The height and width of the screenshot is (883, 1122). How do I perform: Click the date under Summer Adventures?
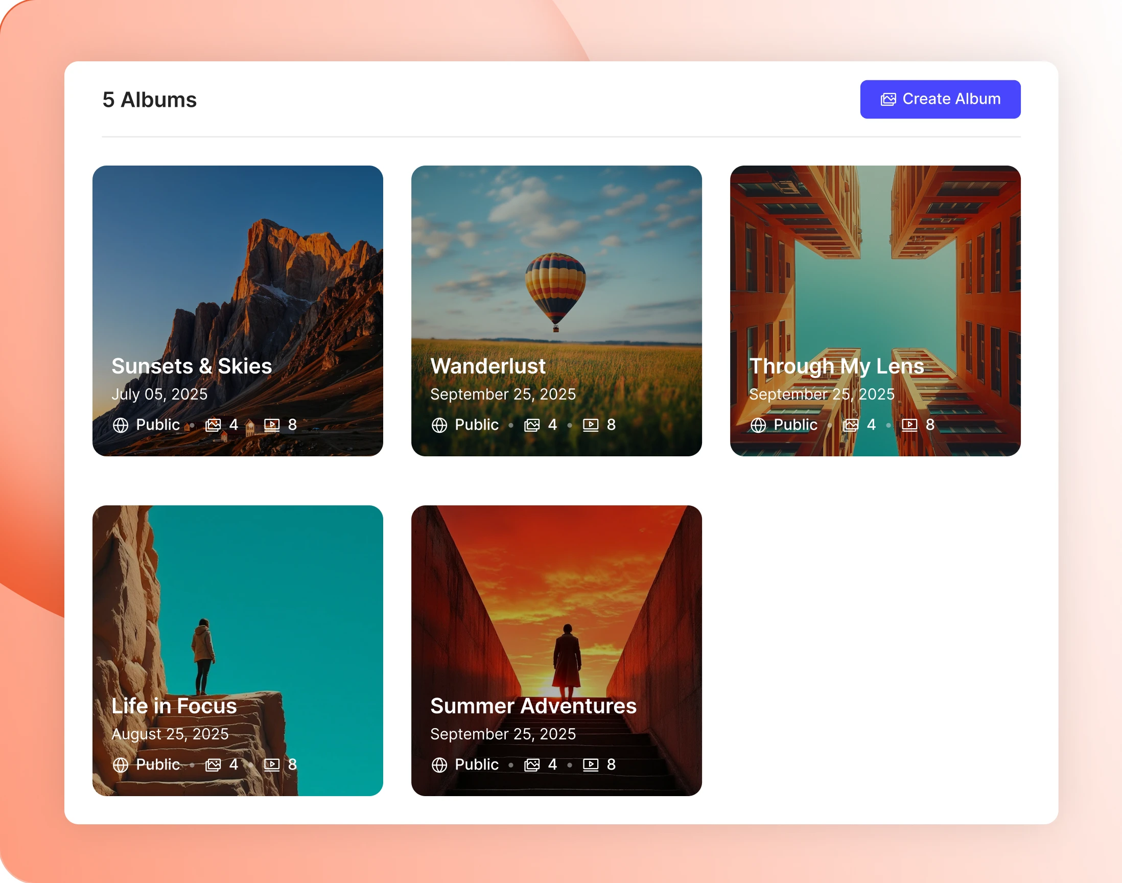[503, 734]
